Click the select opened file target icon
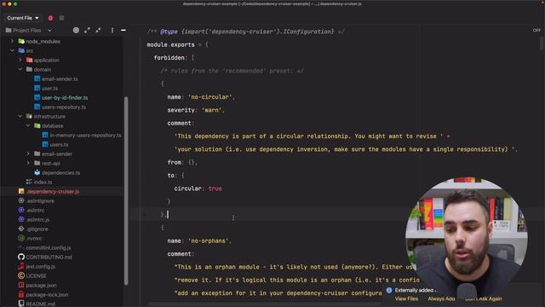Image resolution: width=545 pixels, height=307 pixels. 76,31
